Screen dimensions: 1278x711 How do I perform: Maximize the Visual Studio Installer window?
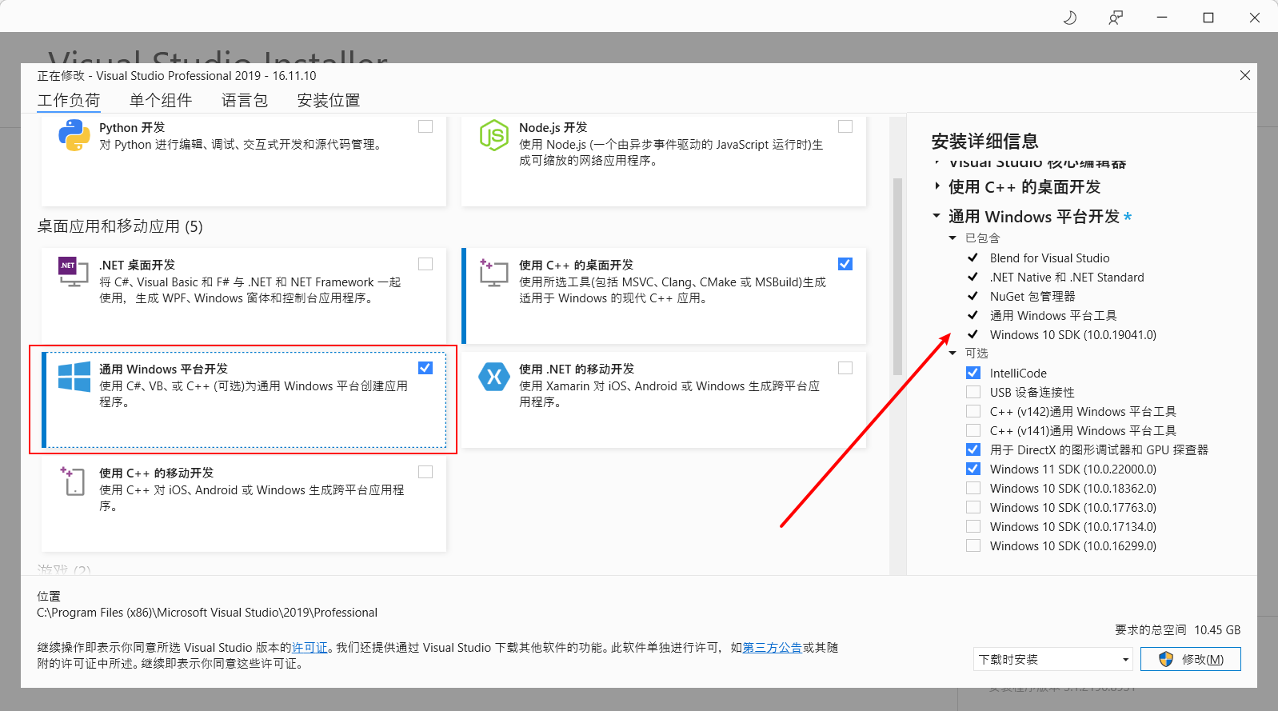tap(1208, 18)
